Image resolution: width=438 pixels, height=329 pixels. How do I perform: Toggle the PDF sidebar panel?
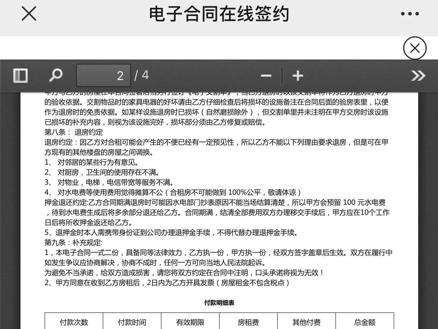click(20, 76)
